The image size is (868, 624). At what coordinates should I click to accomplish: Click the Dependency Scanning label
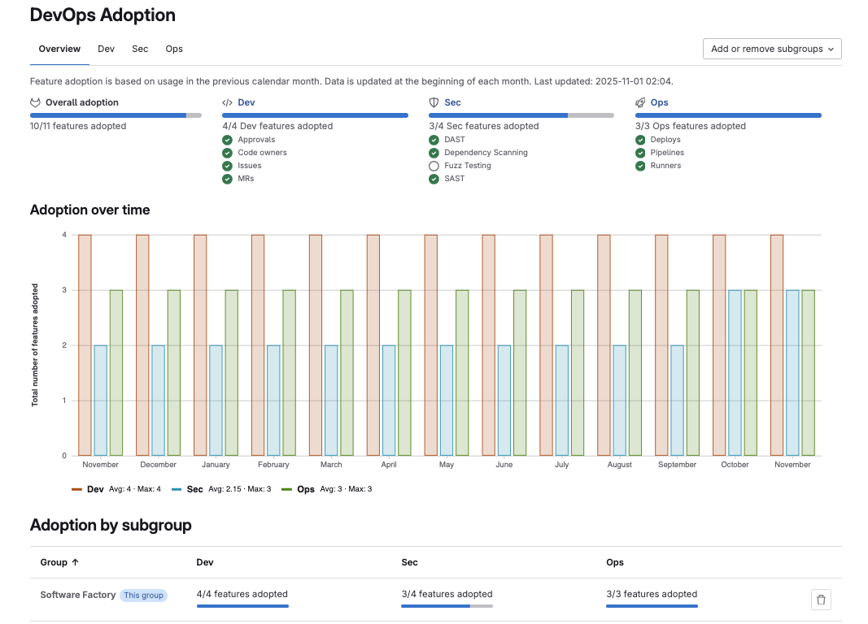[486, 153]
